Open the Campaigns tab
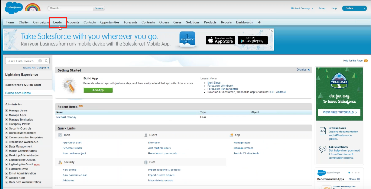Image resolution: width=371 pixels, height=189 pixels. 41,22
